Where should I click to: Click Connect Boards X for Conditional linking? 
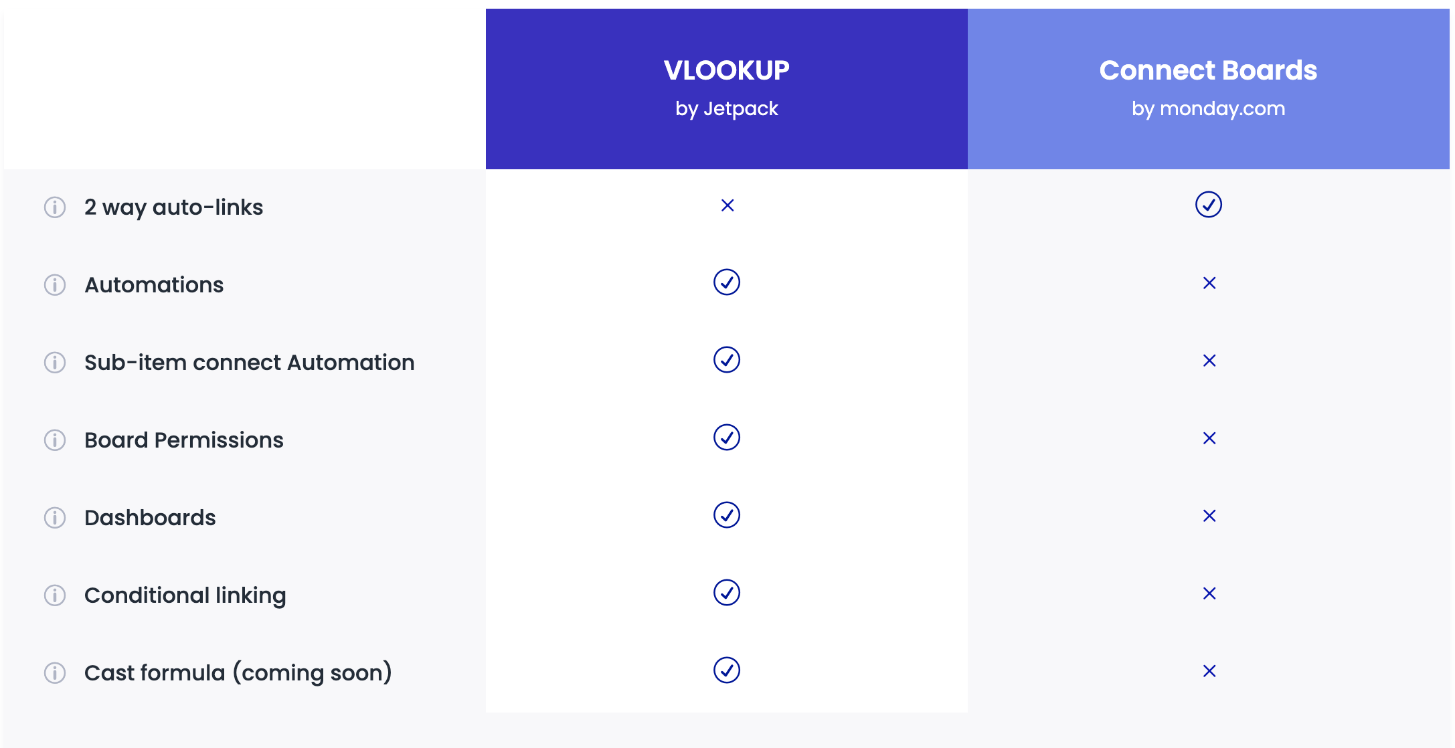point(1209,593)
